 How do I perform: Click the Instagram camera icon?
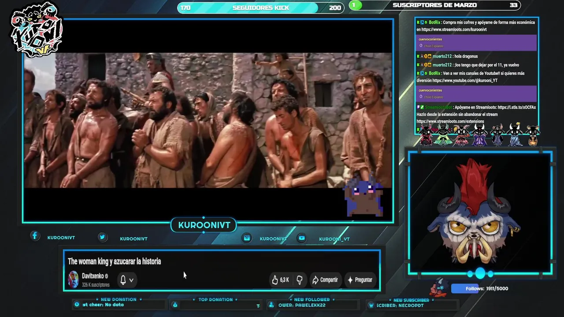(247, 238)
